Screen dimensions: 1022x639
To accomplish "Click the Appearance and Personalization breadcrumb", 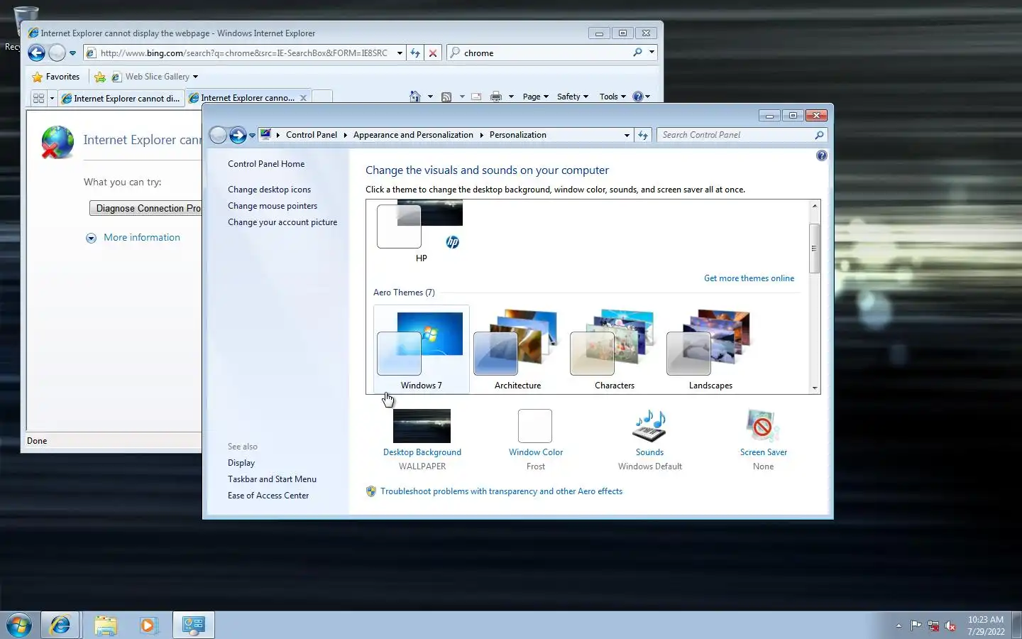I will (x=413, y=135).
